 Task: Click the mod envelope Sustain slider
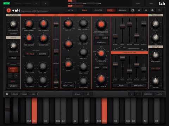click(130, 70)
